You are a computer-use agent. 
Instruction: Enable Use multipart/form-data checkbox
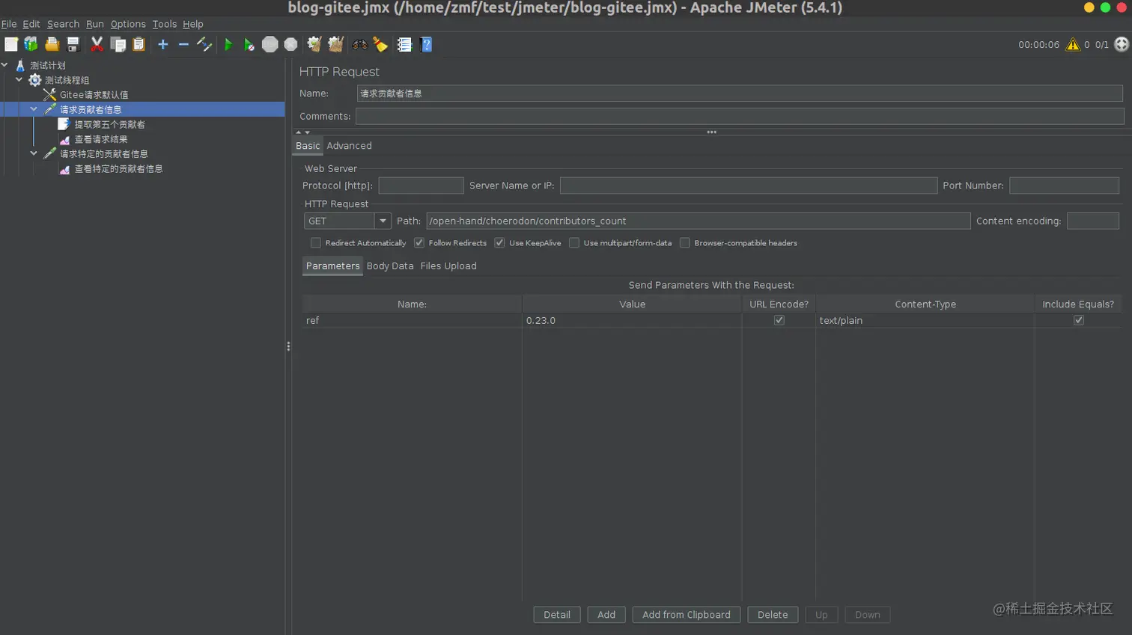click(x=574, y=243)
